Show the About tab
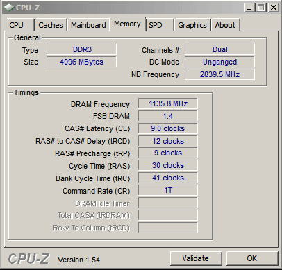 point(225,25)
